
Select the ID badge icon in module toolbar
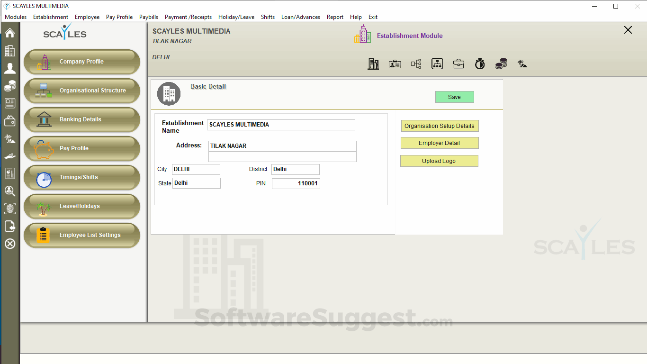click(395, 64)
